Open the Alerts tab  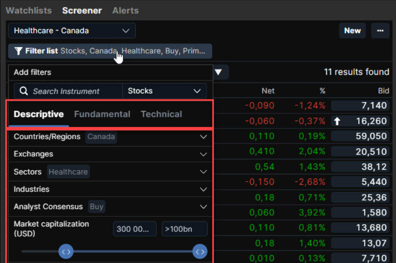[125, 10]
